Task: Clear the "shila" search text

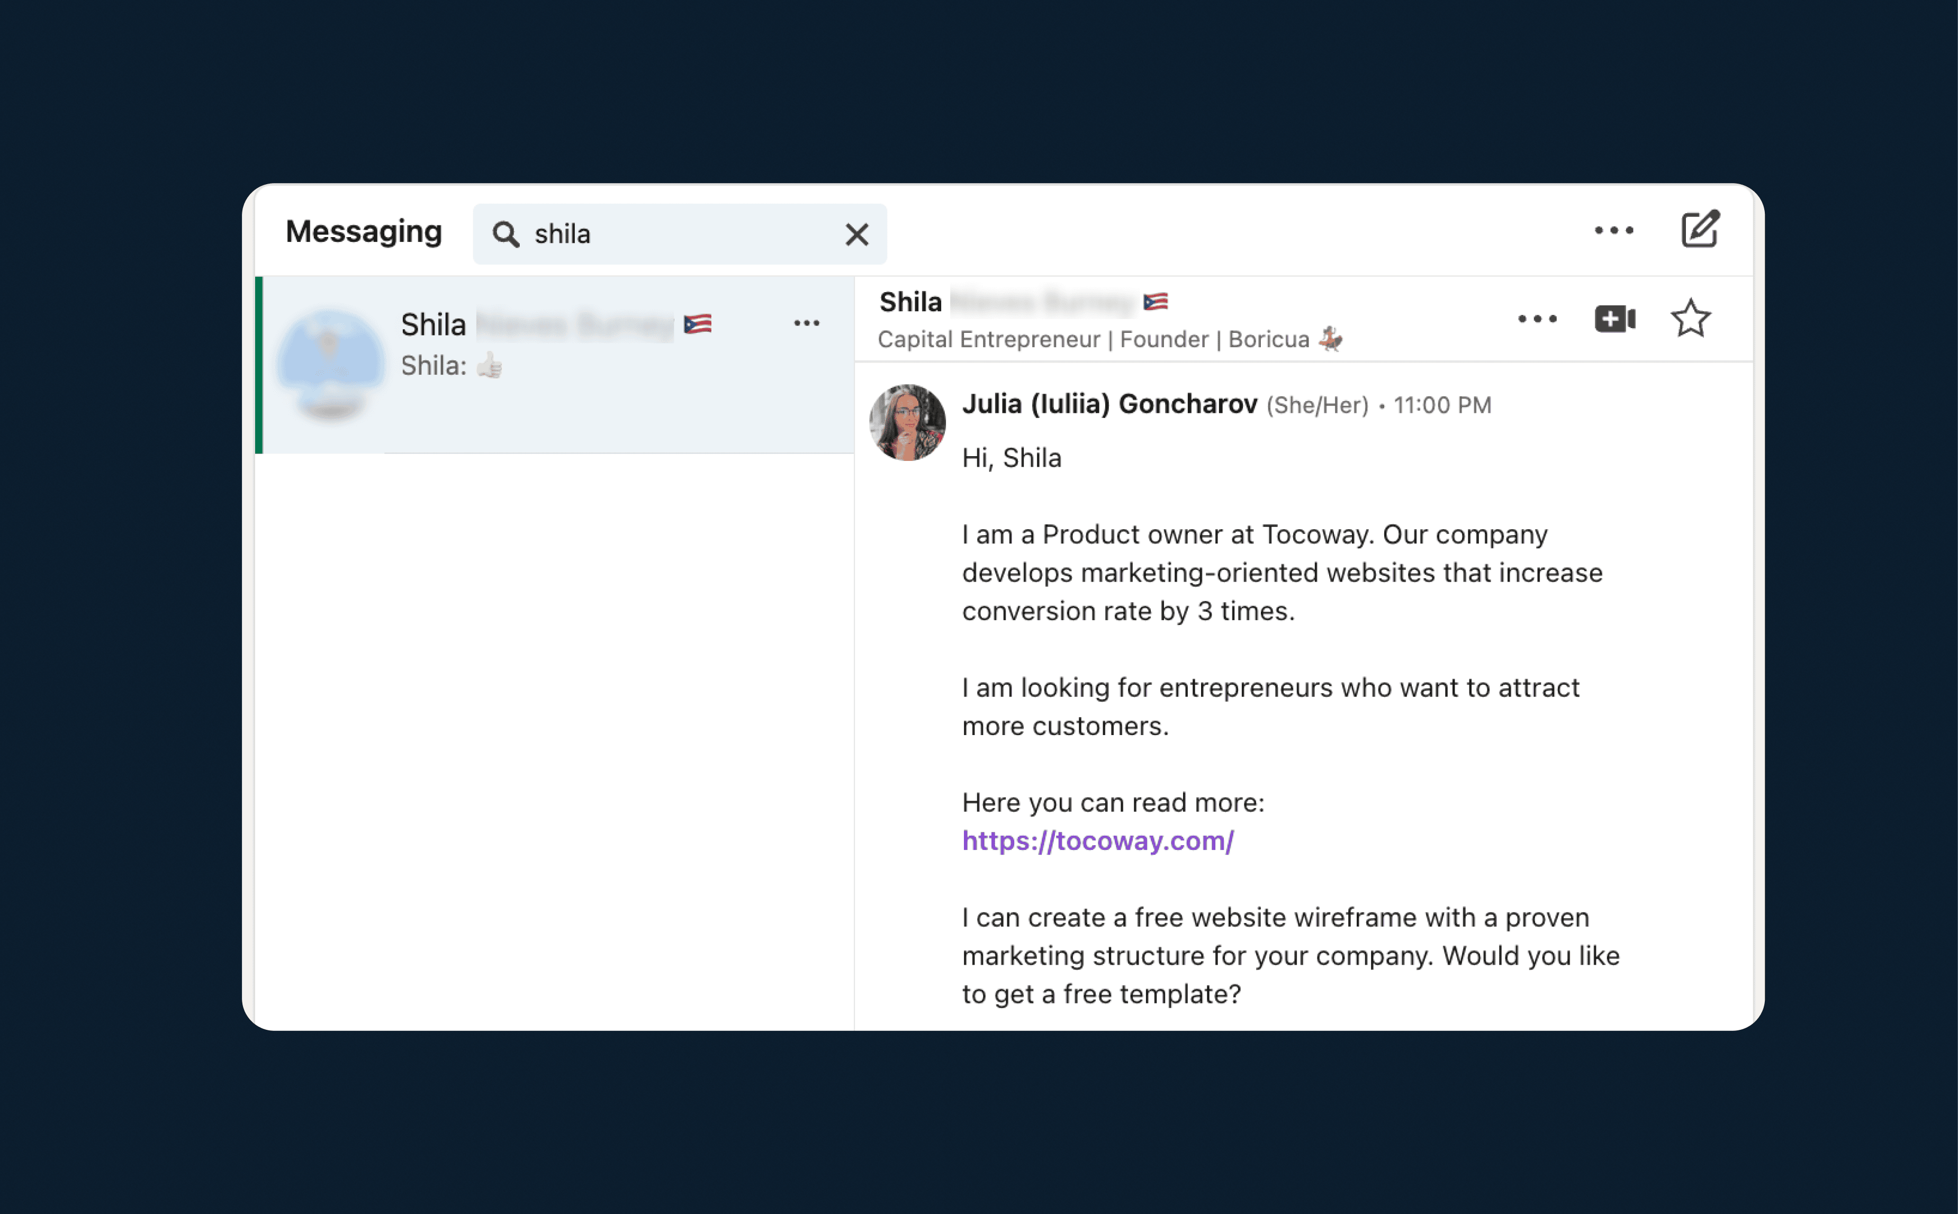Action: 857,234
